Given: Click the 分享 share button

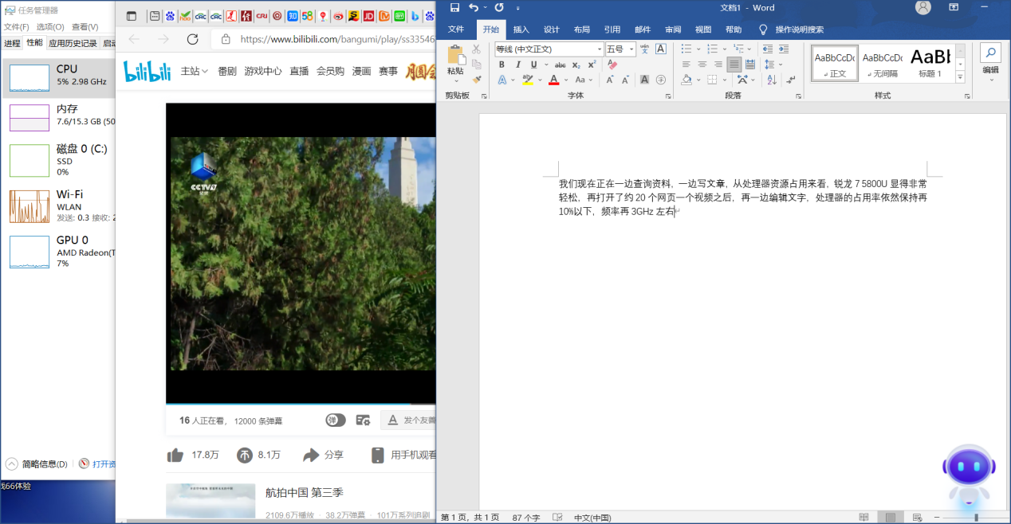Looking at the screenshot, I should 323,455.
